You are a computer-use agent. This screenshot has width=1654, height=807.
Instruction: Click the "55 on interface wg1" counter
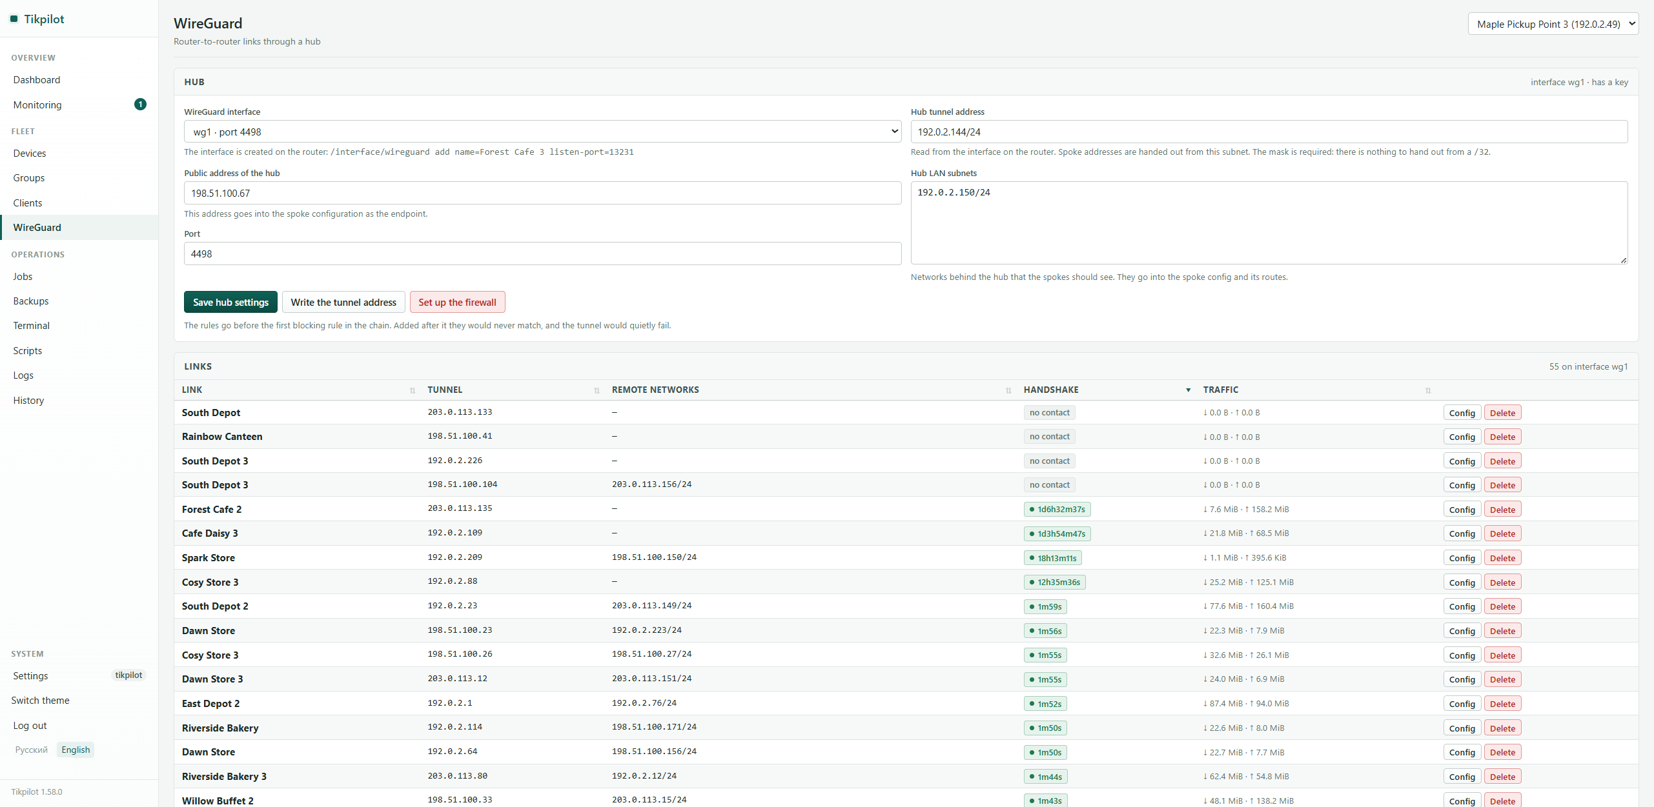pos(1588,366)
